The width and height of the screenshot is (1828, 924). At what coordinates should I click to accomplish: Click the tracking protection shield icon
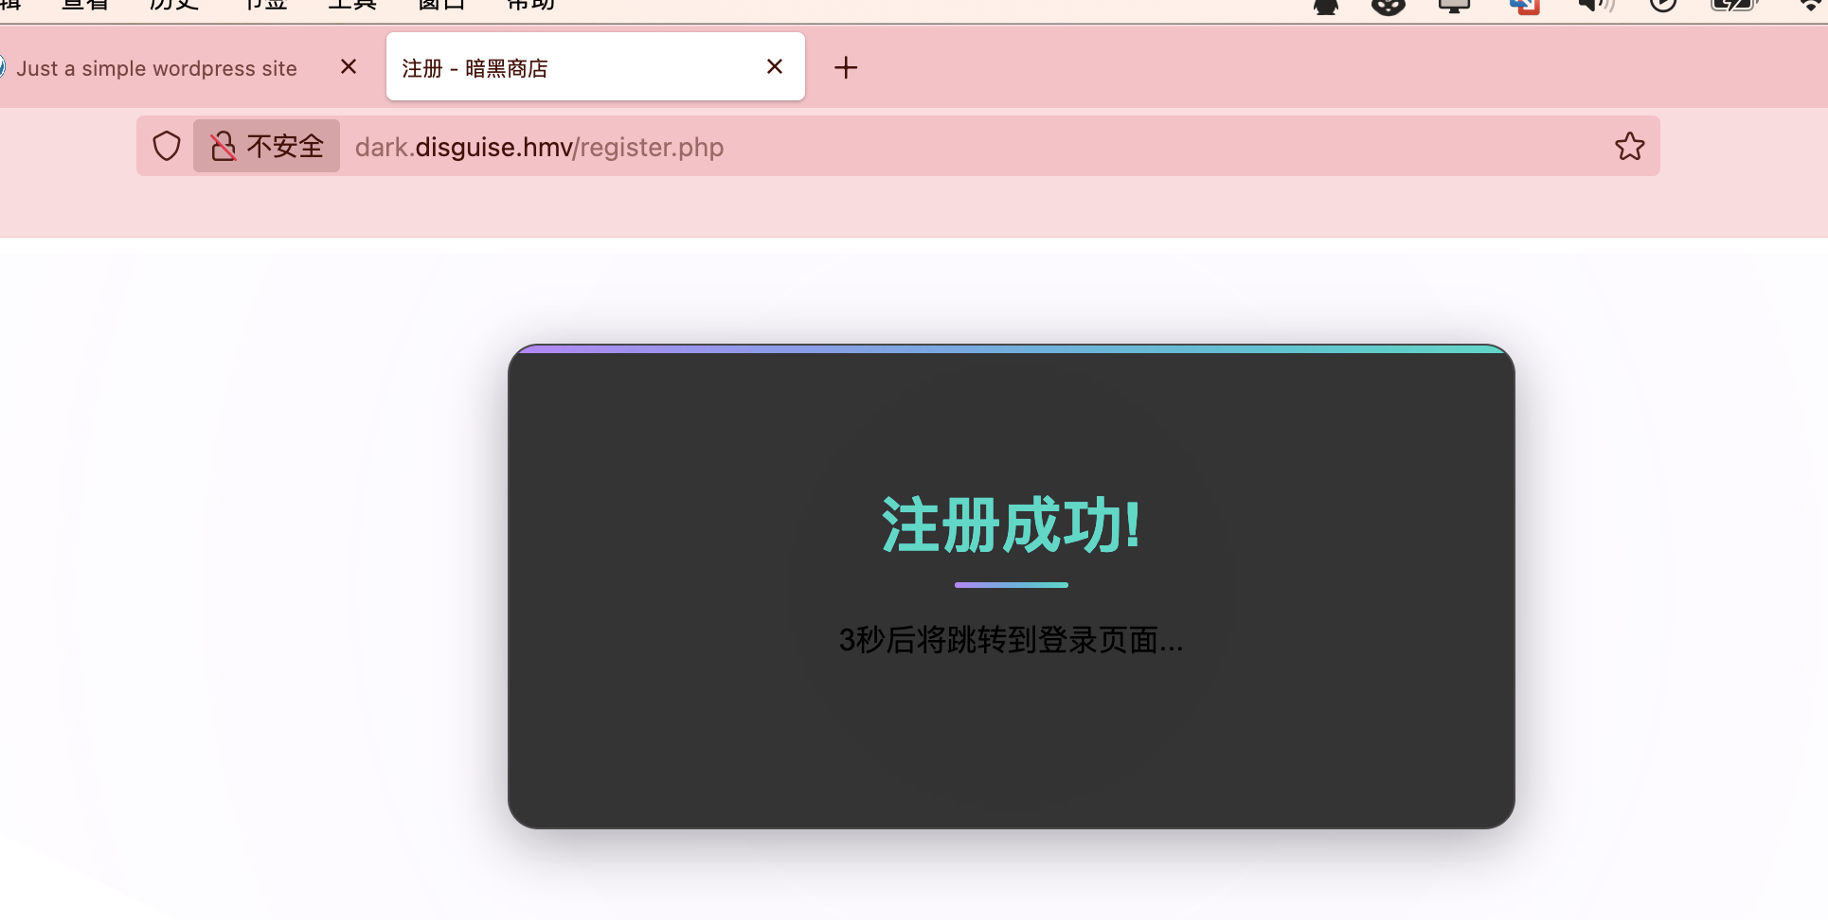click(x=167, y=146)
